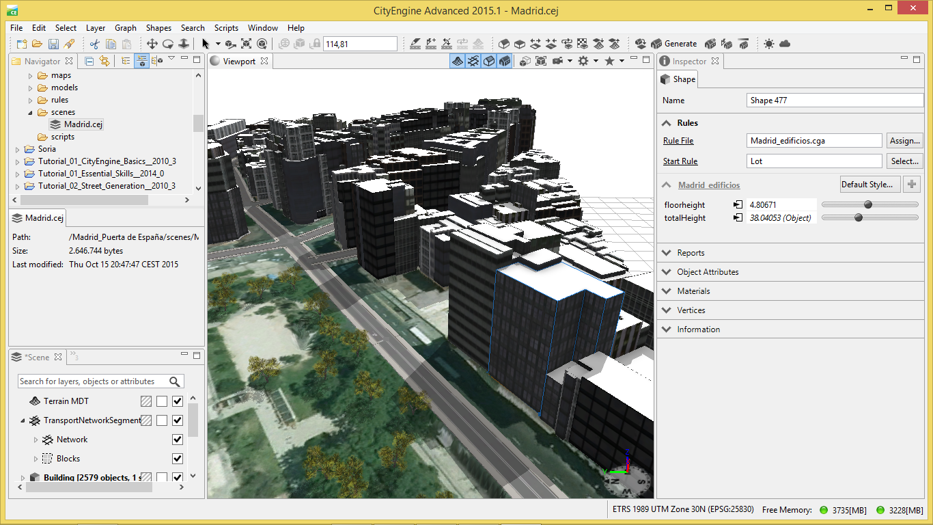Viewport: 933px width, 525px height.
Task: Cut the selection with the scissors icon
Action: coord(95,44)
